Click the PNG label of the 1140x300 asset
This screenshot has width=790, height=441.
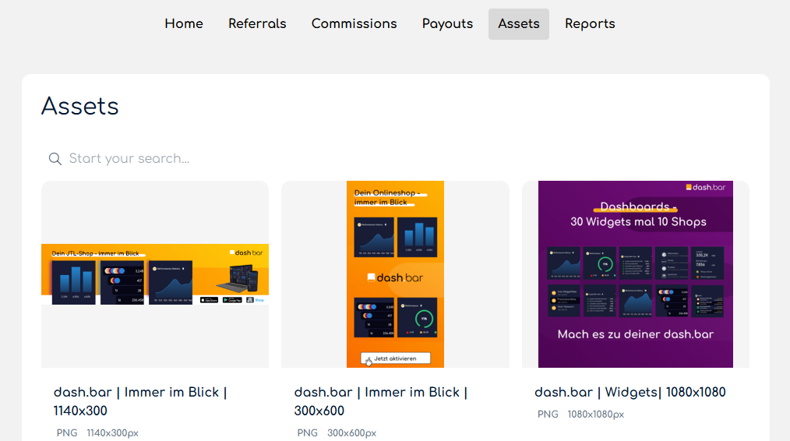(x=67, y=433)
